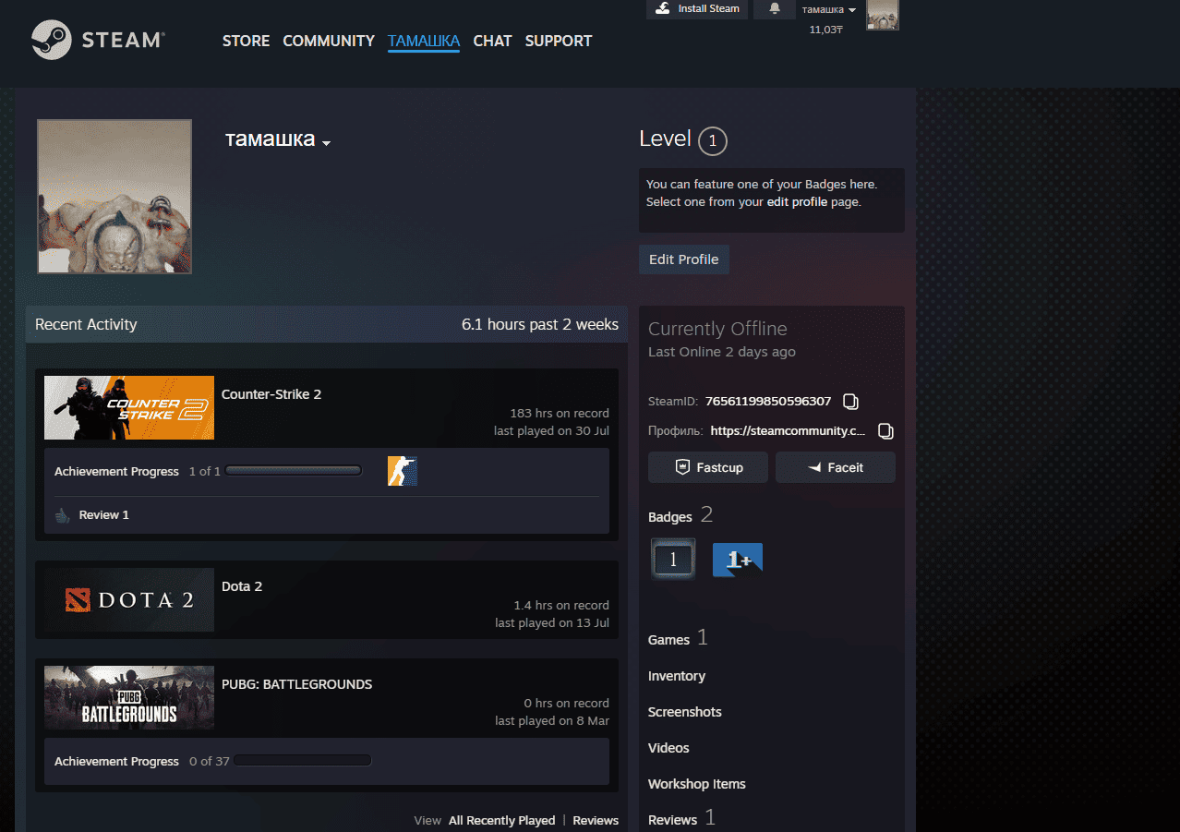Click the Level 1 circle indicator
Screen dimensions: 1180x832
coord(713,141)
